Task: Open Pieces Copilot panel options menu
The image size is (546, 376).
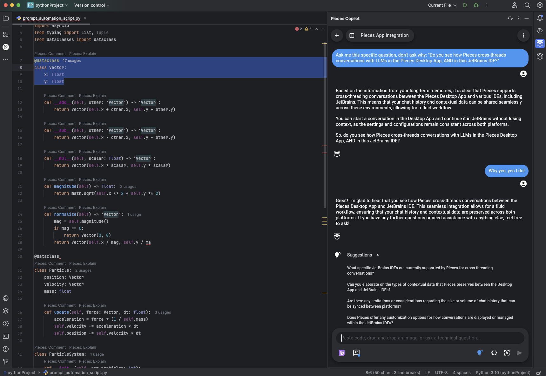Action: pos(518,18)
